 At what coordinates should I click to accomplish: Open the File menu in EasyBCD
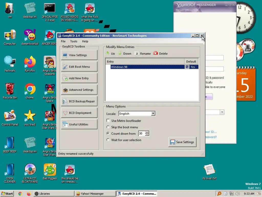coord(63,41)
